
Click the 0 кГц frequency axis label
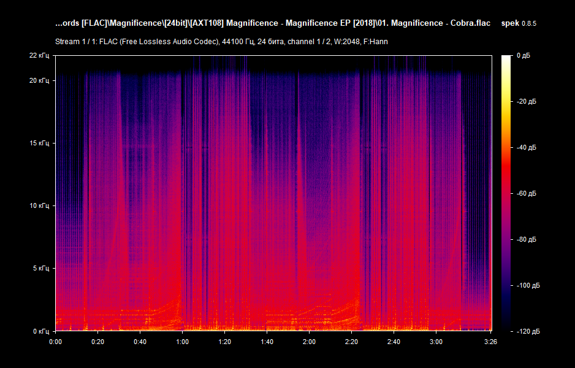click(40, 331)
